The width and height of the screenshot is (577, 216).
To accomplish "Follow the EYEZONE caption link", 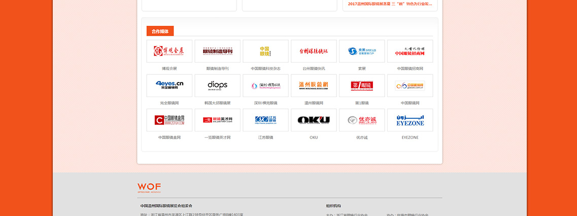I will click(x=411, y=138).
